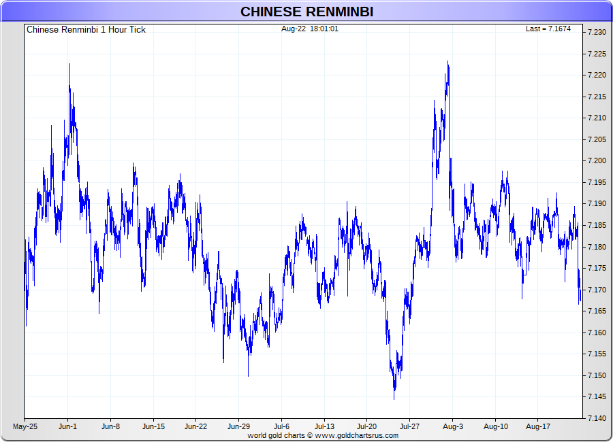Click the Jul-6 date label
Image resolution: width=613 pixels, height=442 pixels.
pos(281,427)
